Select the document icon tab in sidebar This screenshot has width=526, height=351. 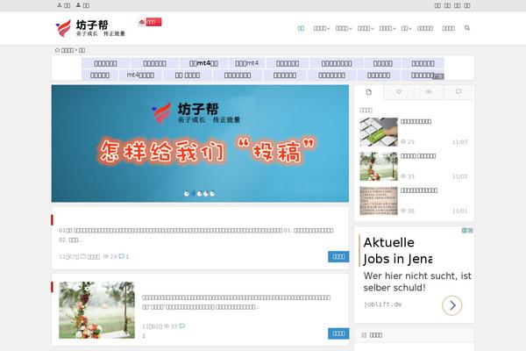point(369,92)
